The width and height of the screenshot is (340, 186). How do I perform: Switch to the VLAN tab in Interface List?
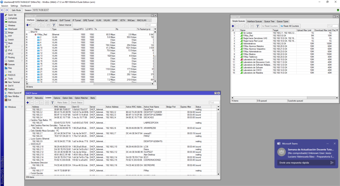click(x=99, y=20)
